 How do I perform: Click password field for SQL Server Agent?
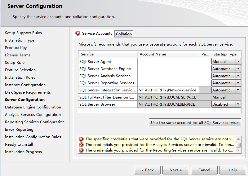point(205,62)
